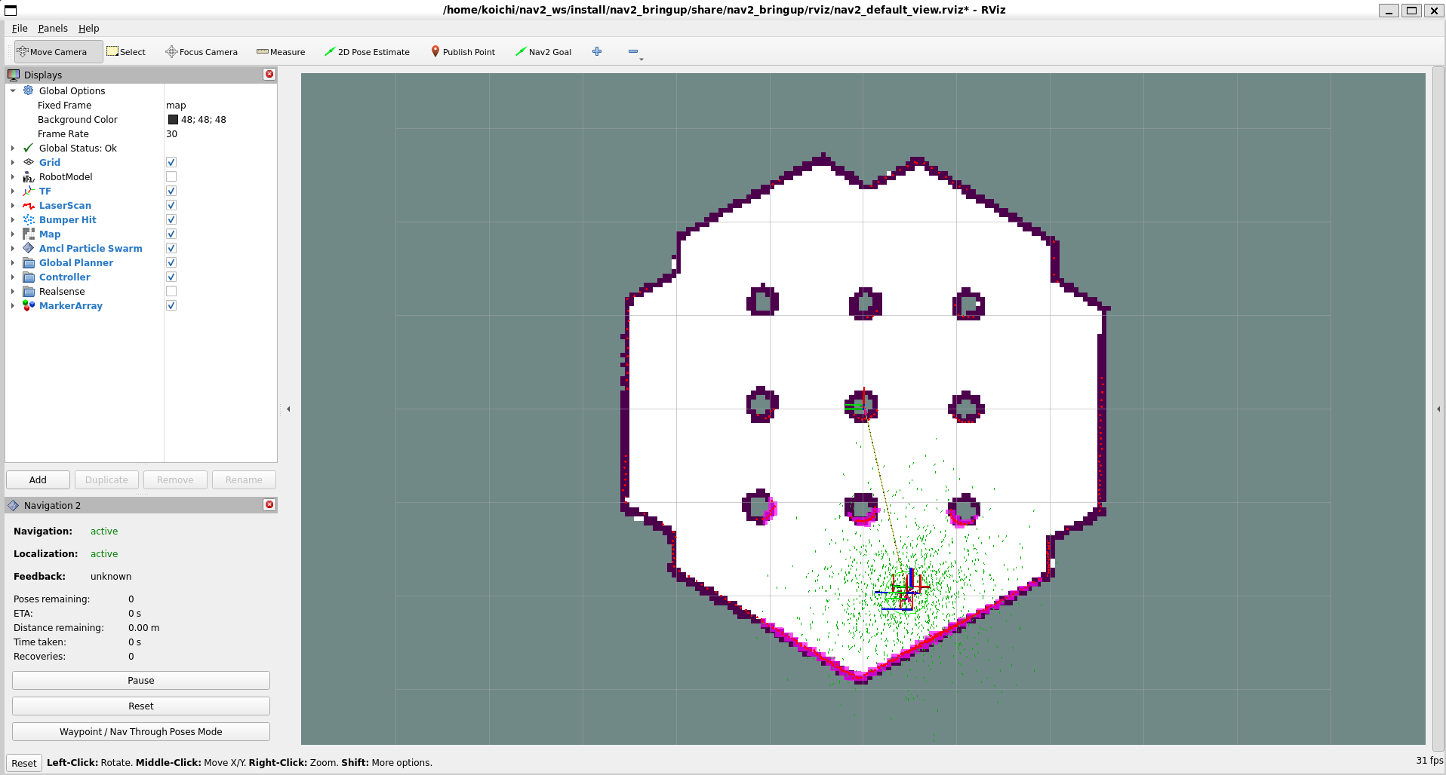Click the Bumper Hit display icon

(x=29, y=219)
